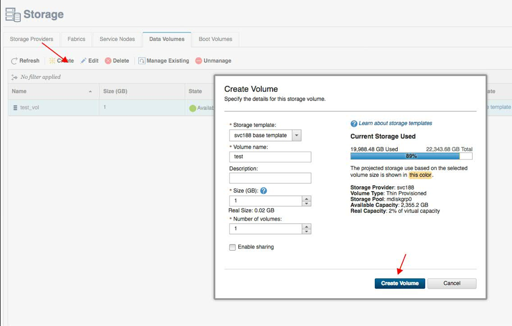This screenshot has height=326, width=512.
Task: Go to the Service Nodes tab
Action: tap(117, 39)
